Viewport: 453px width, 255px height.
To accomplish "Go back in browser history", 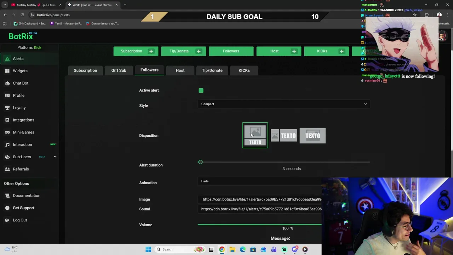I will 5,15.
